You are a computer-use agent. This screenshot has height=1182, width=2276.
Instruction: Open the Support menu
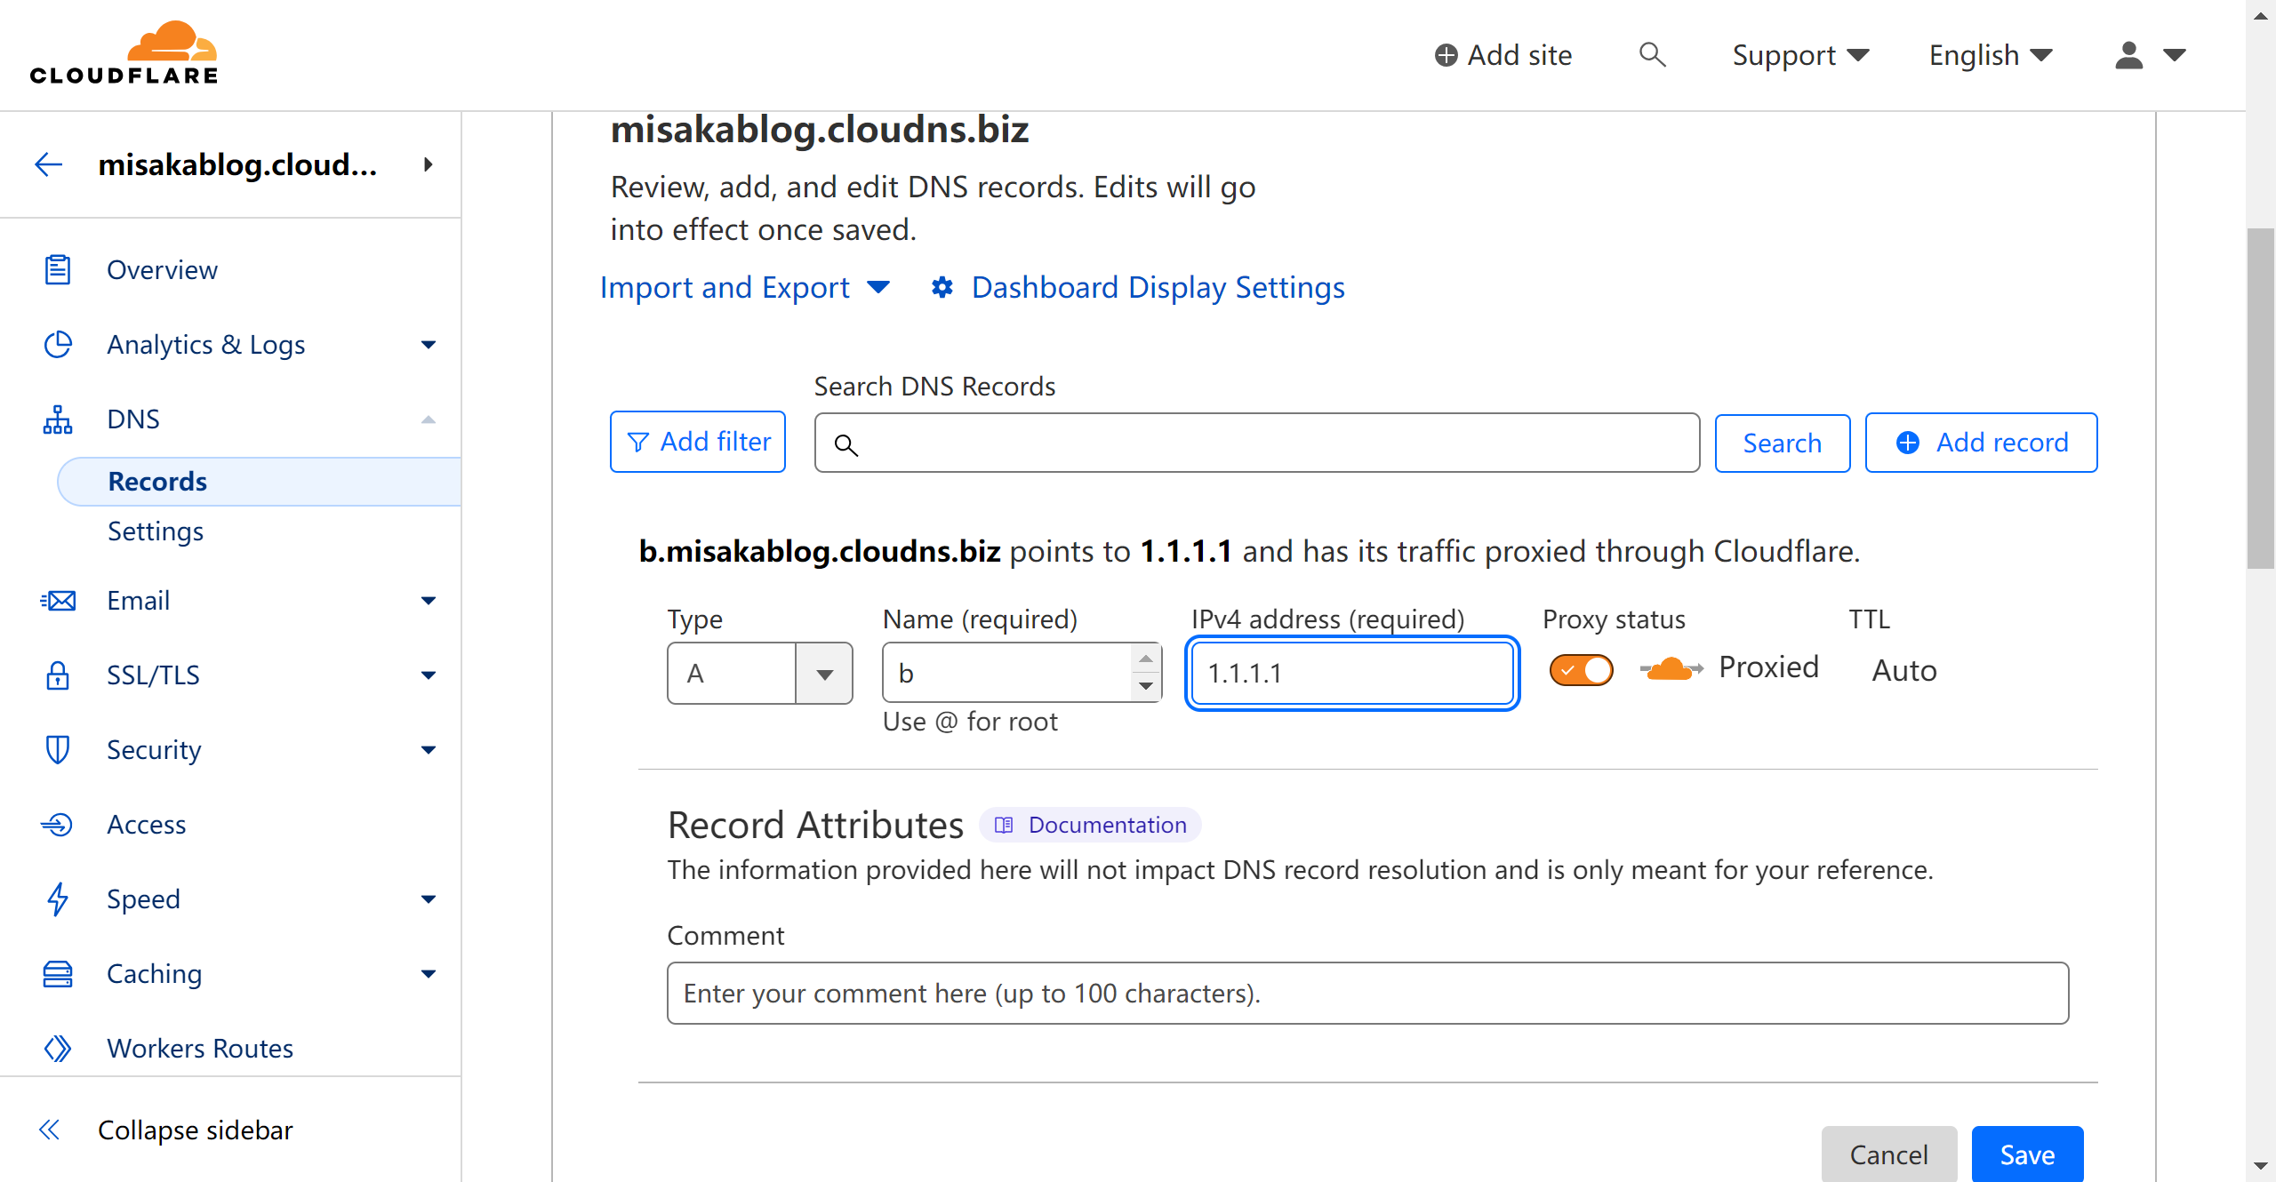[x=1801, y=55]
